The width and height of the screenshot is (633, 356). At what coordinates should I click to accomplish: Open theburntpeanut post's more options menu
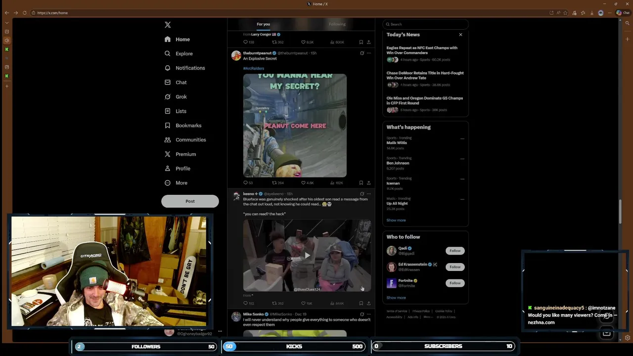point(368,53)
